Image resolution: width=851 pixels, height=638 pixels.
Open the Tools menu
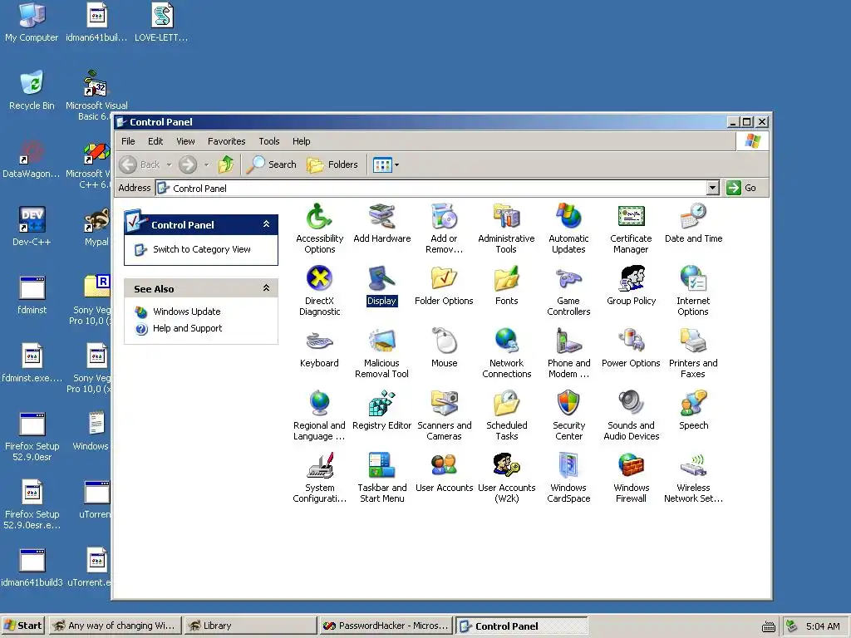[268, 141]
